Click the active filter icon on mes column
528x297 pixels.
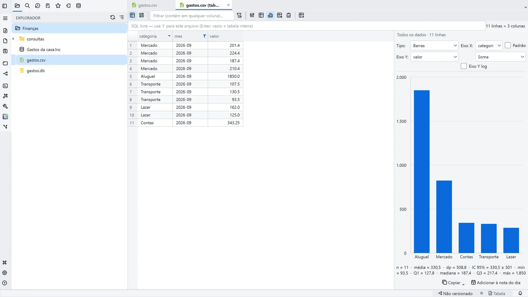pos(205,36)
